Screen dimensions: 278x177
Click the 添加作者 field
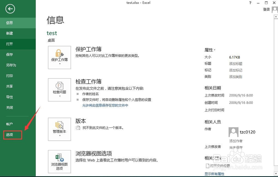(236, 141)
